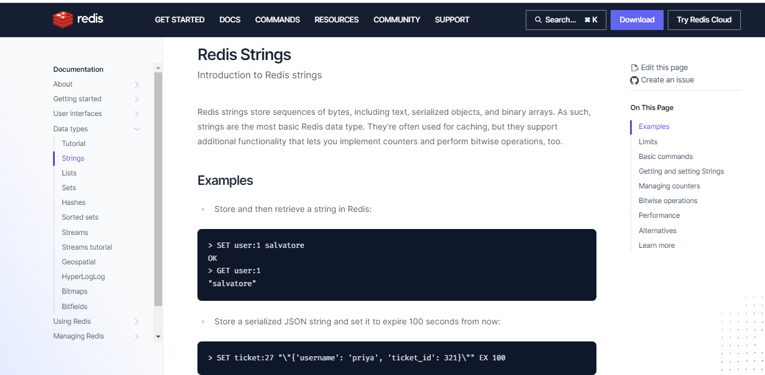Screen dimensions: 765x375
Task: Open Data types in the sidebar
Action: coord(70,129)
